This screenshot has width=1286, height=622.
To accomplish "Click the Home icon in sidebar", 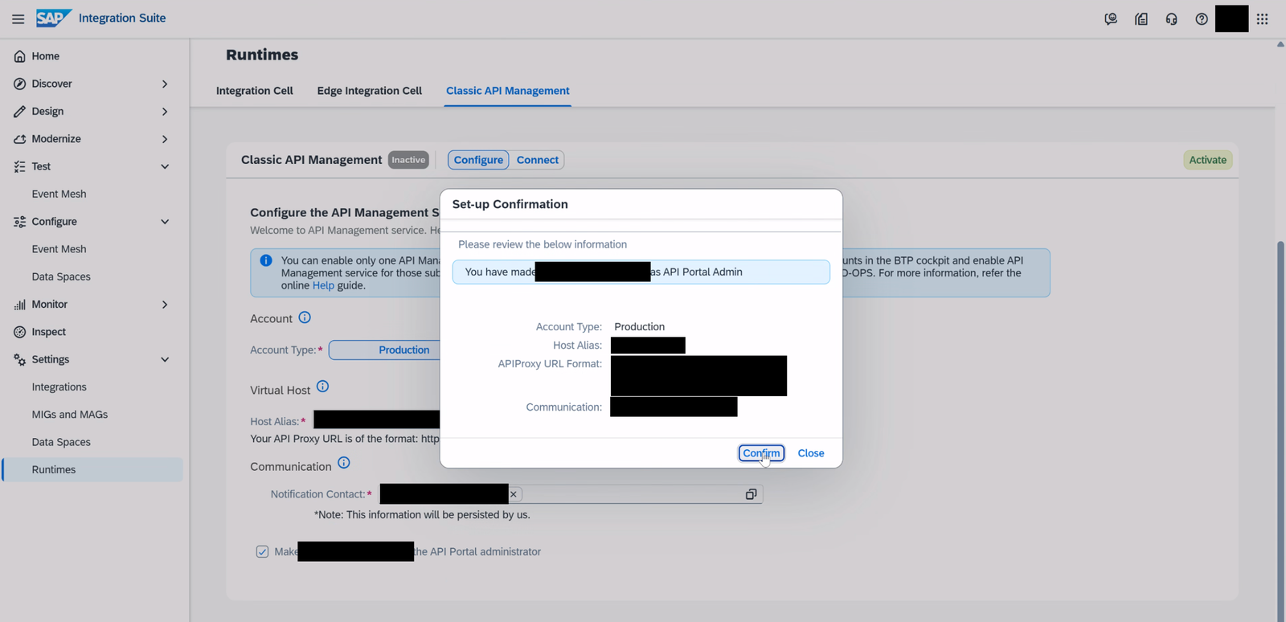I will (x=19, y=56).
